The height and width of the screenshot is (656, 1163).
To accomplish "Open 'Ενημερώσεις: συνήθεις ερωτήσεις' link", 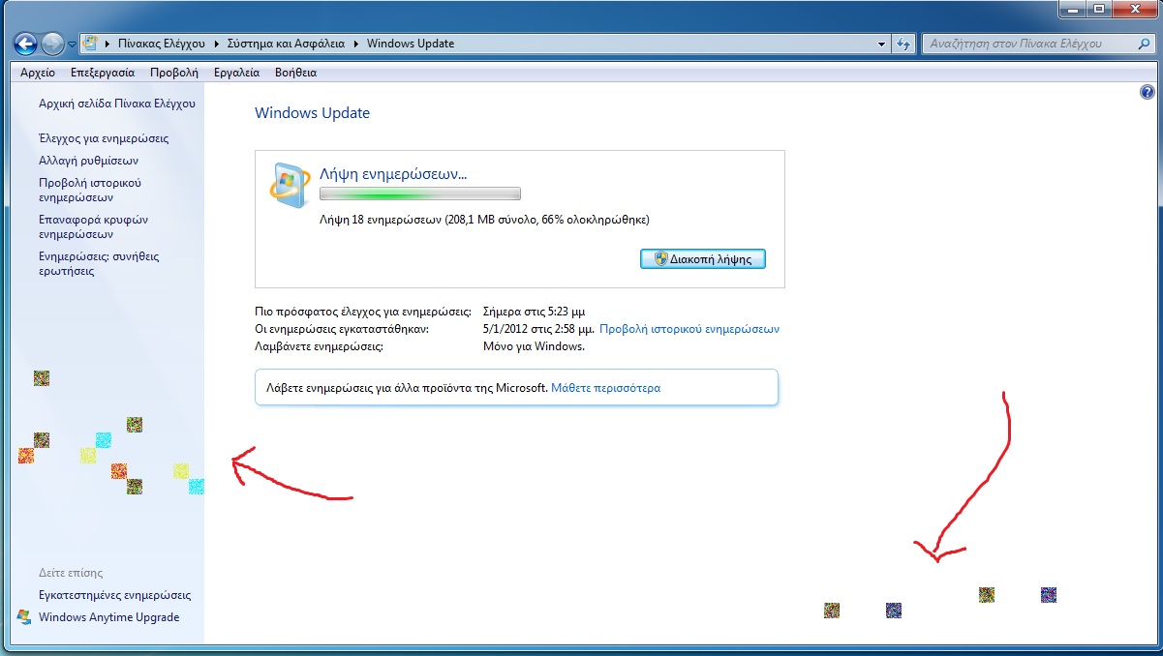I will coord(99,264).
